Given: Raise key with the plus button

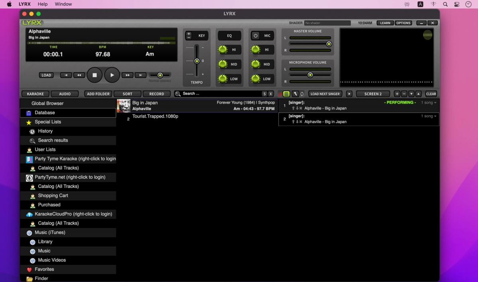Looking at the screenshot, I should click(189, 34).
